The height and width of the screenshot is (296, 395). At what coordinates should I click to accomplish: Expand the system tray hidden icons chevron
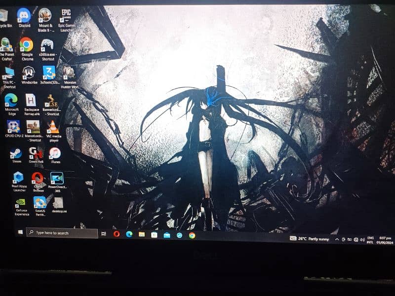(337, 239)
